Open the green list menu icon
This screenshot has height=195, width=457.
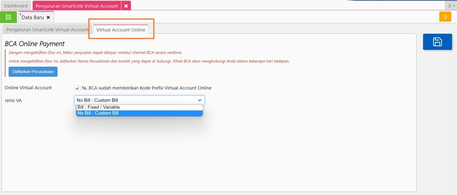click(x=8, y=17)
